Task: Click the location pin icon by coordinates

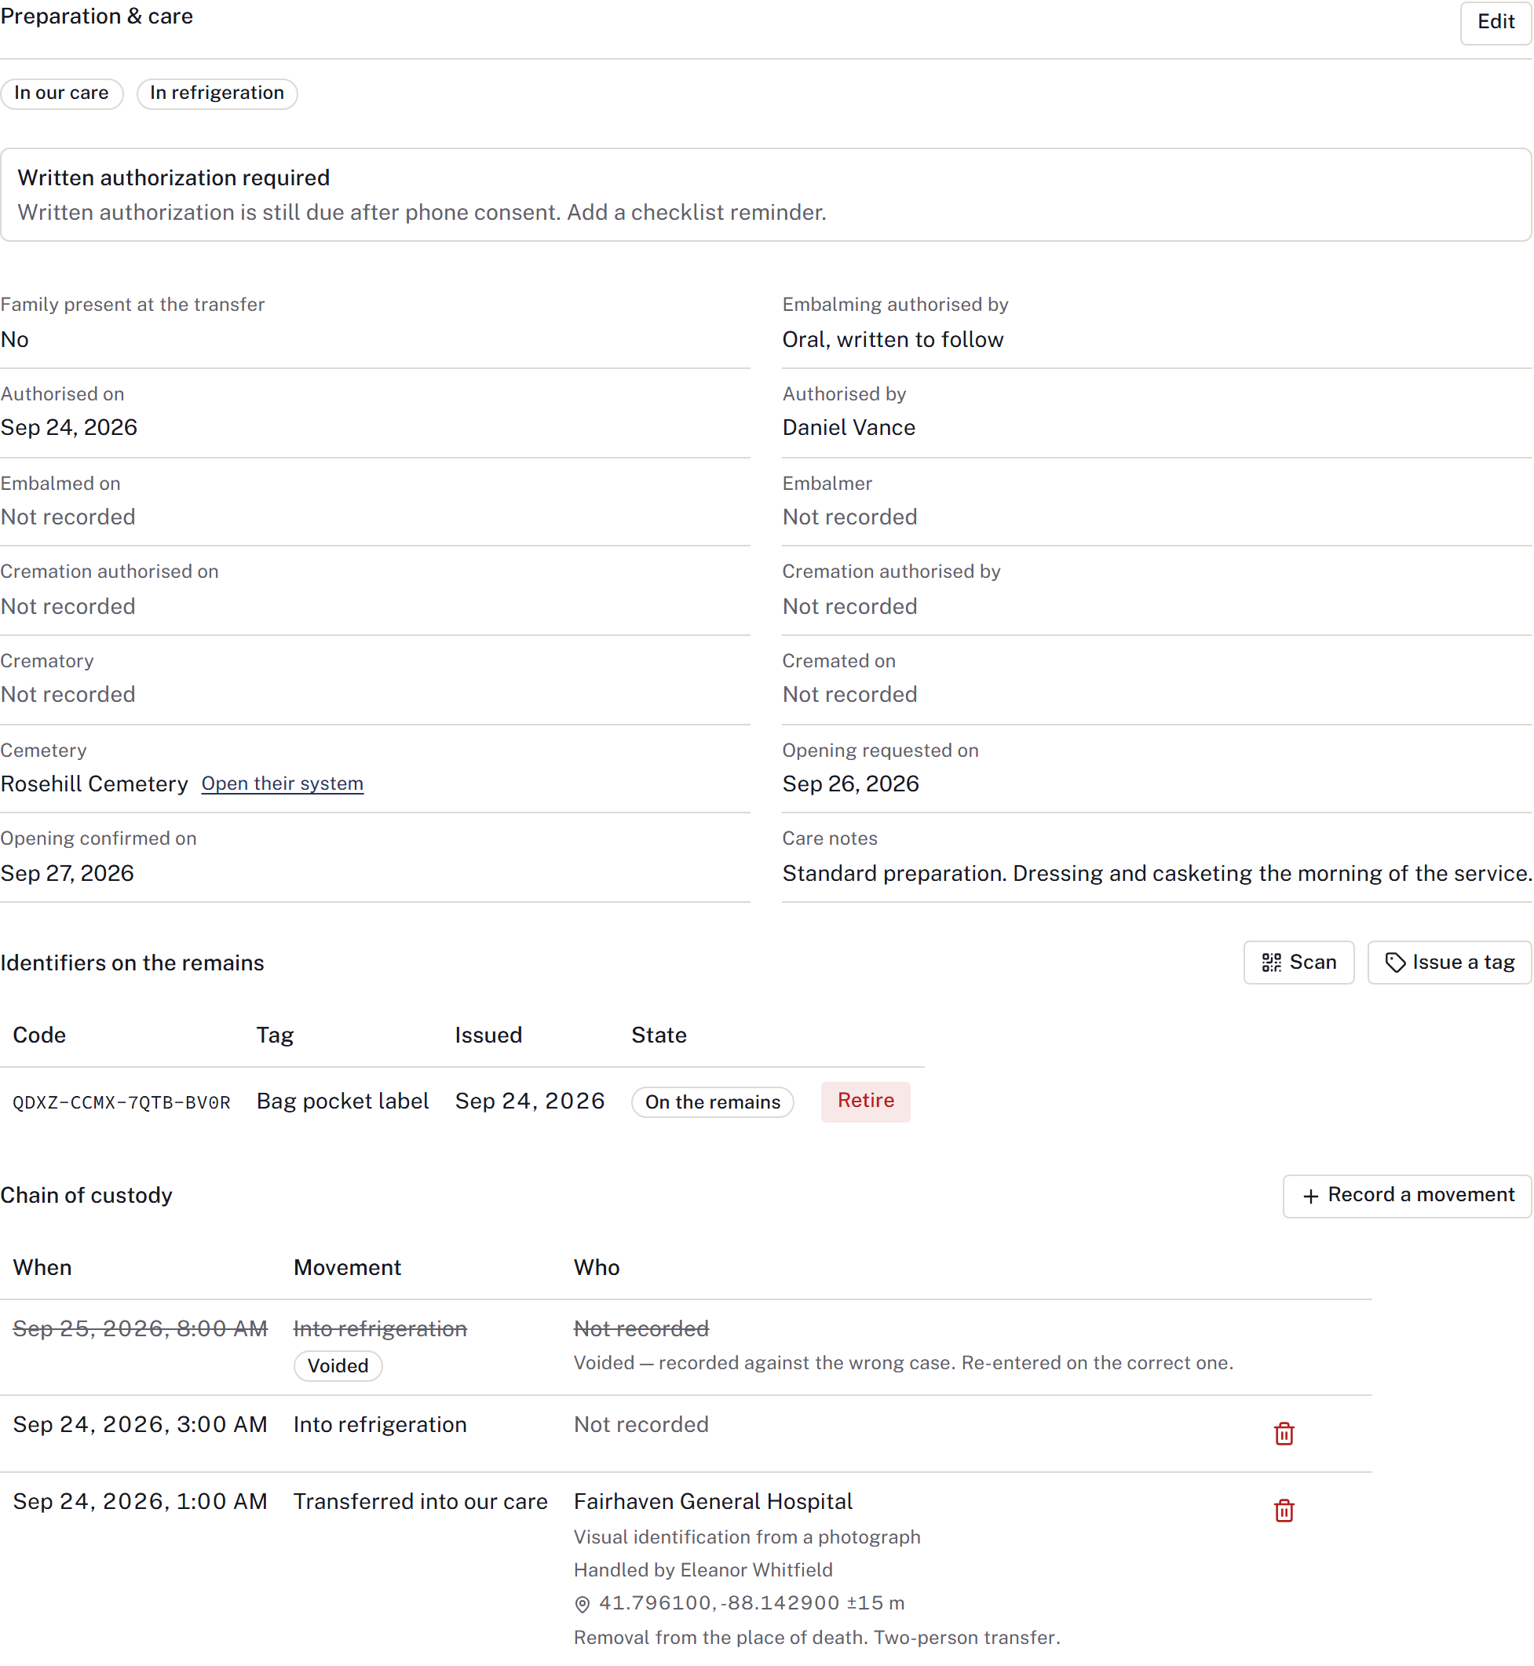Action: [583, 1604]
